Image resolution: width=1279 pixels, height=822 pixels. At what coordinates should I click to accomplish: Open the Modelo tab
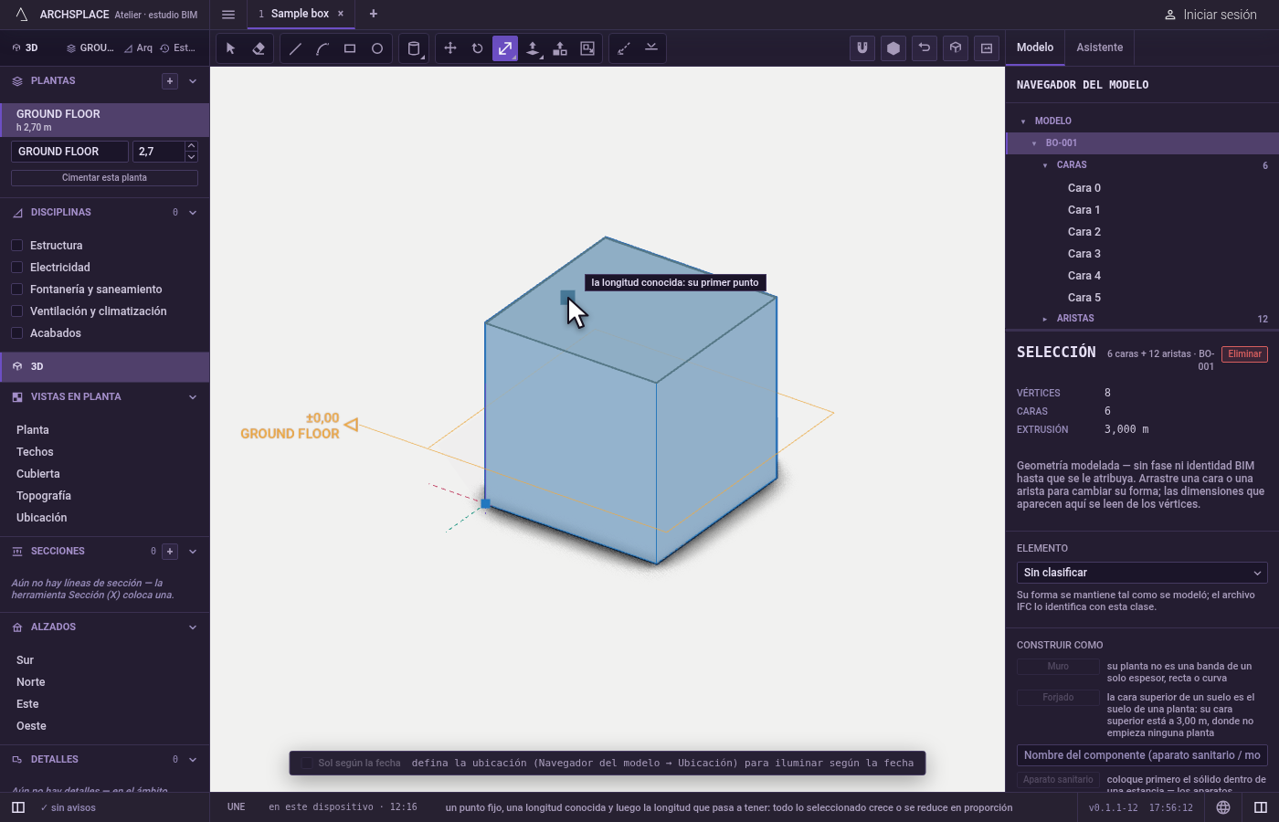(x=1035, y=47)
